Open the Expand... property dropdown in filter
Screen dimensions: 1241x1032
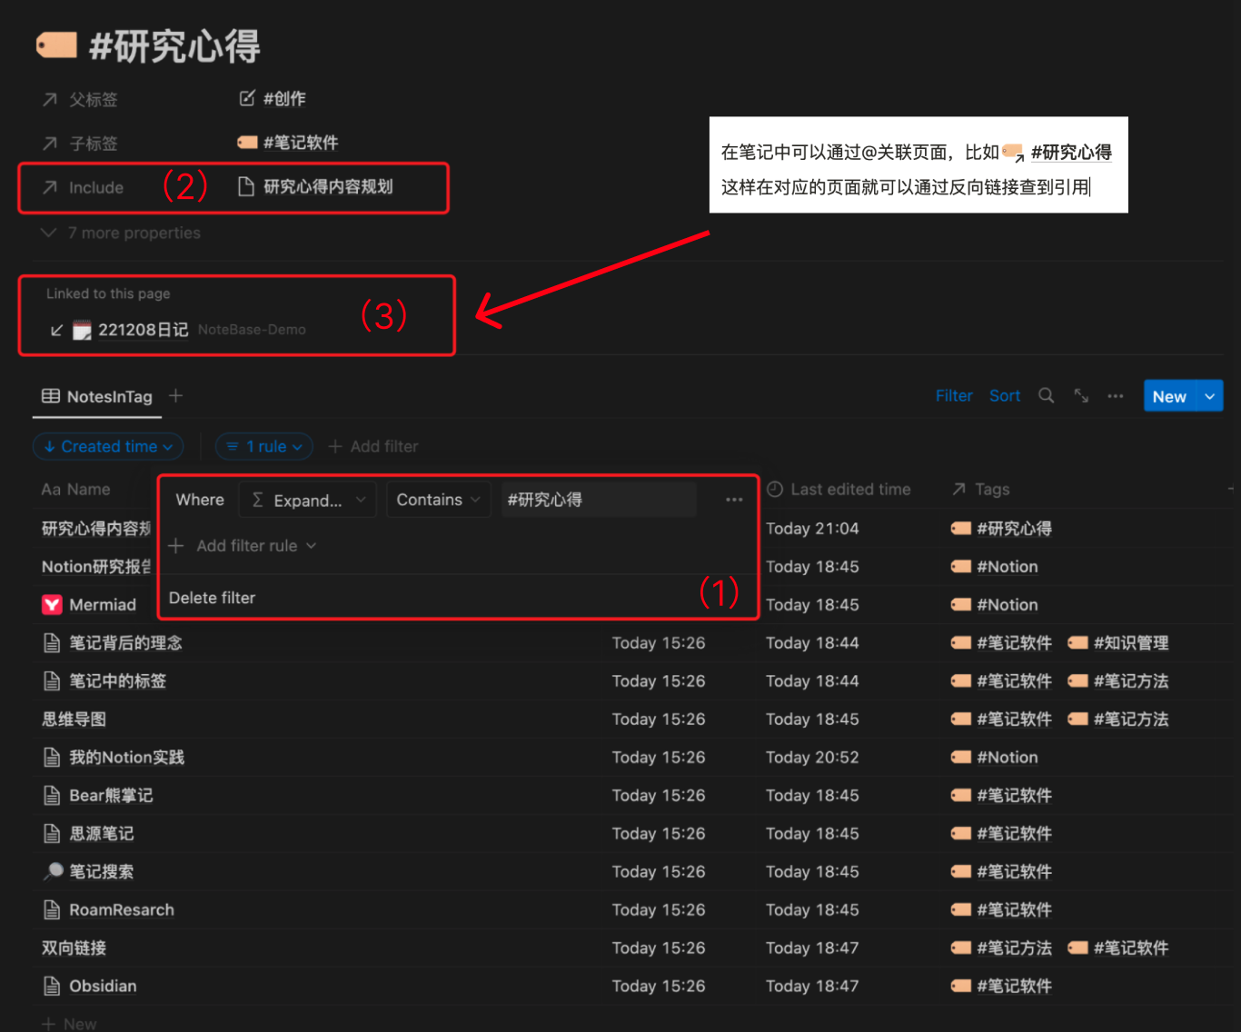click(307, 500)
